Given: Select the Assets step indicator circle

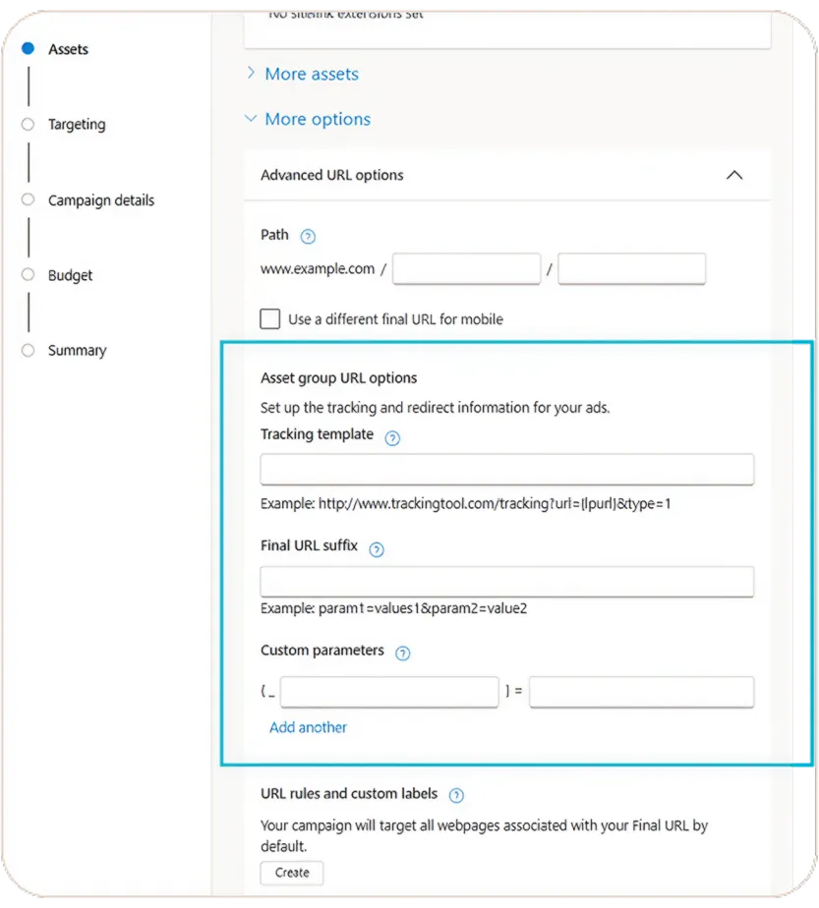Looking at the screenshot, I should tap(28, 48).
